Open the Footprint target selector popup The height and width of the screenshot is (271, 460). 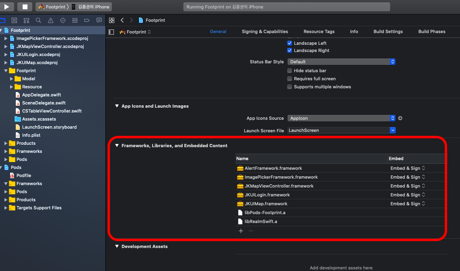[x=135, y=32]
